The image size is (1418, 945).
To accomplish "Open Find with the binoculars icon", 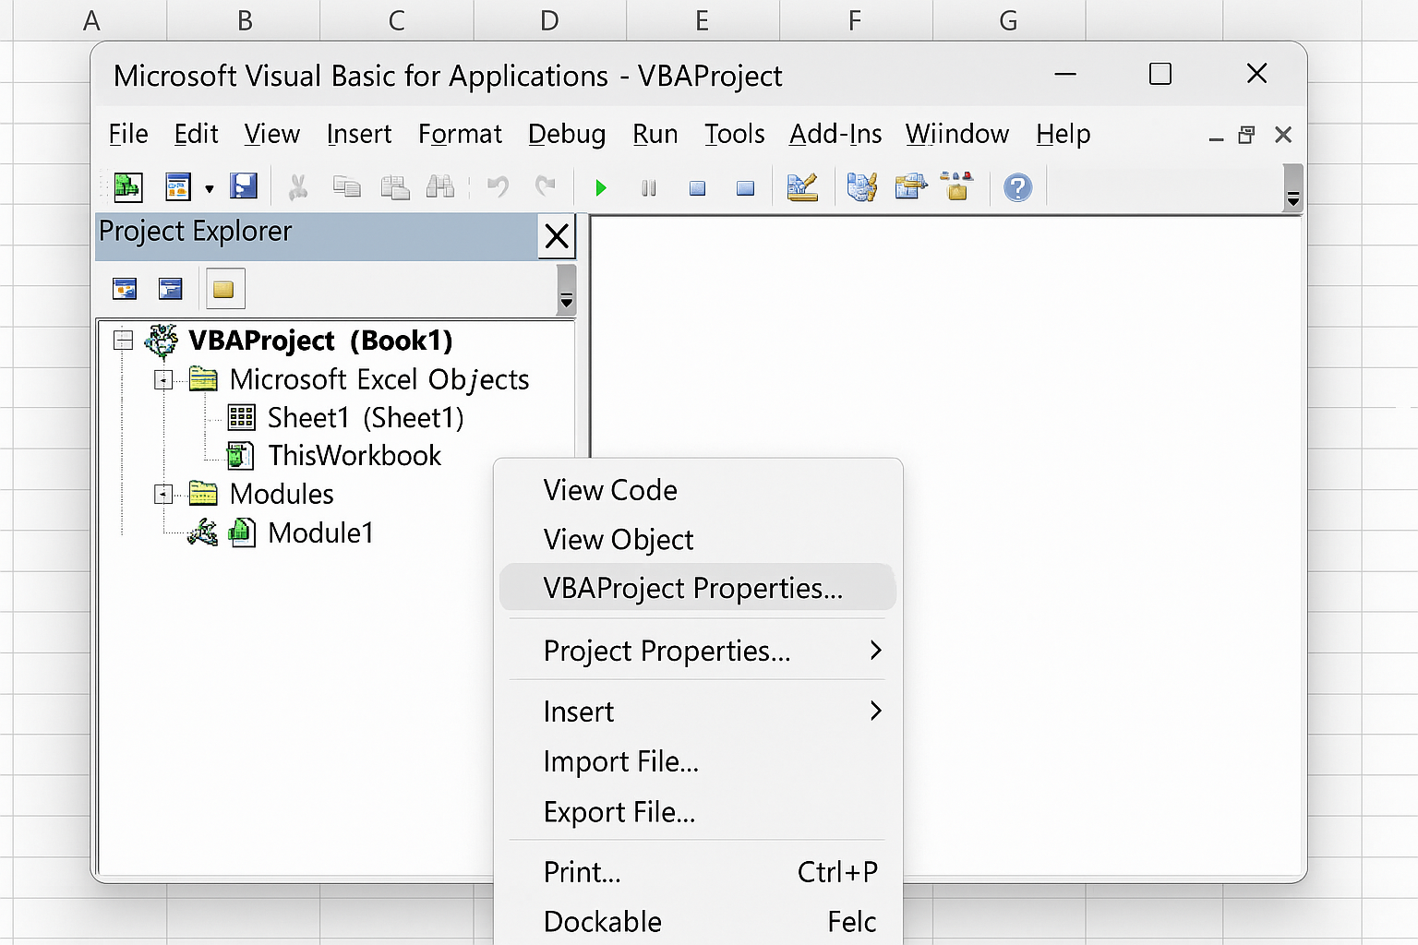I will tap(440, 187).
